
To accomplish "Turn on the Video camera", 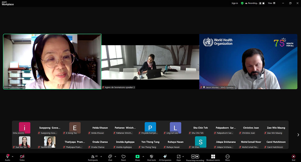I will (x=22, y=157).
